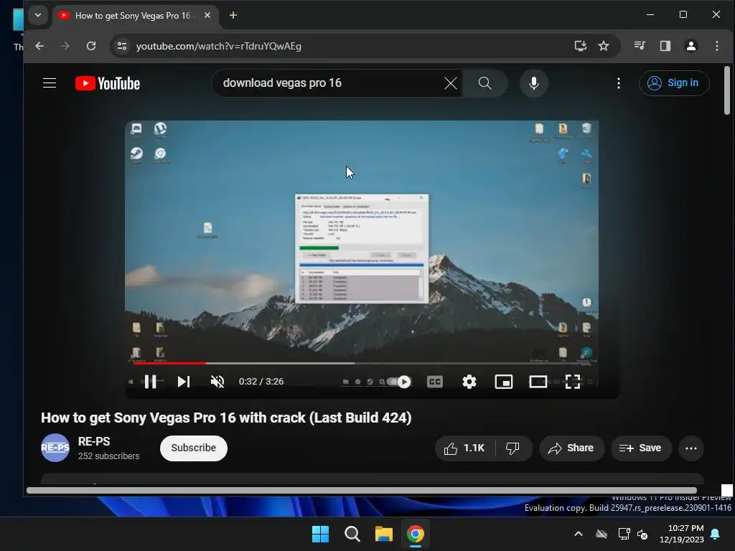Open the tab search dropdown
The width and height of the screenshot is (735, 551).
(x=38, y=15)
